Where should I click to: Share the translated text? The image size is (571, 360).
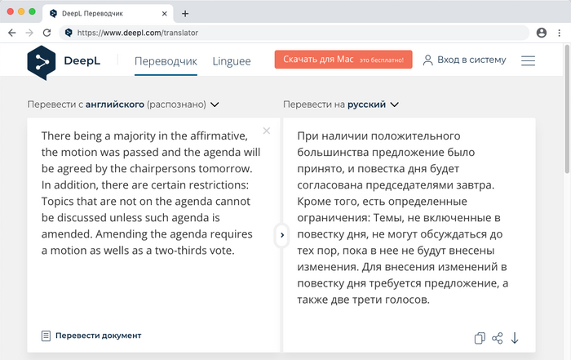click(x=498, y=338)
